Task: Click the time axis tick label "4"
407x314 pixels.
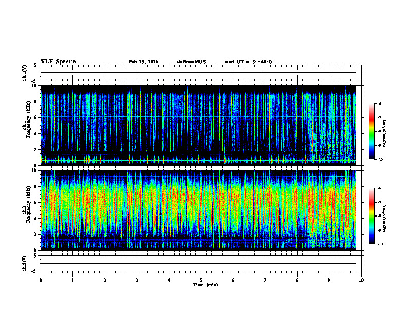Action: [169, 280]
